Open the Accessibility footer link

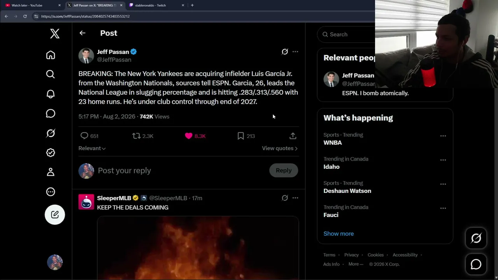pyautogui.click(x=405, y=255)
